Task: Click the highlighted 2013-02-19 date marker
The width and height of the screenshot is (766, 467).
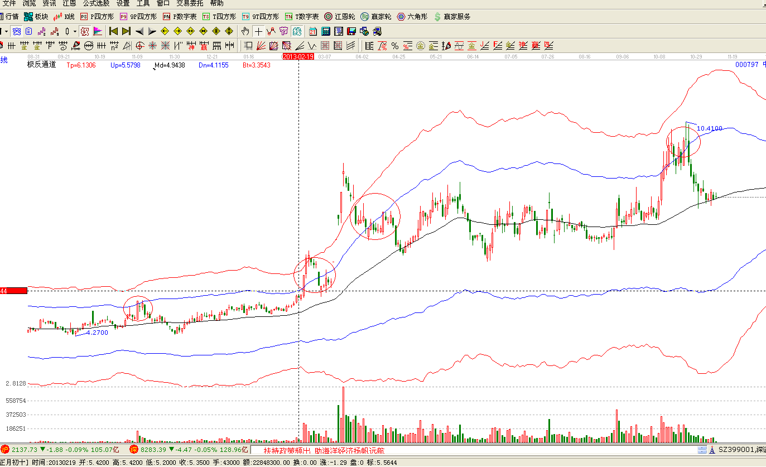Action: coord(298,57)
